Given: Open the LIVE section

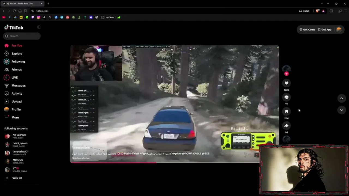Looking at the screenshot, I should [x=14, y=78].
